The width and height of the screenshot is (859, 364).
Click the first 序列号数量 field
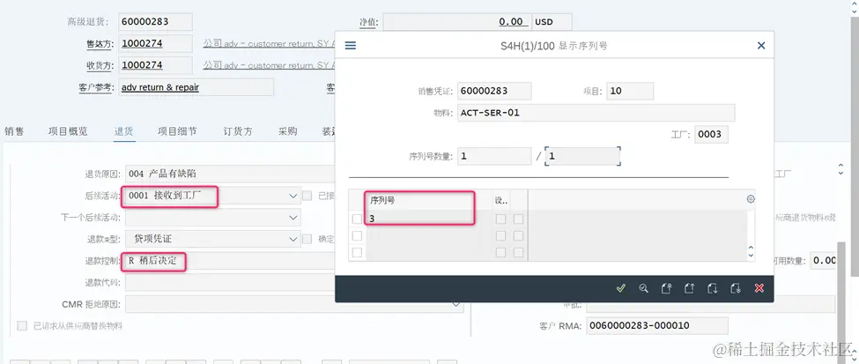coord(494,156)
